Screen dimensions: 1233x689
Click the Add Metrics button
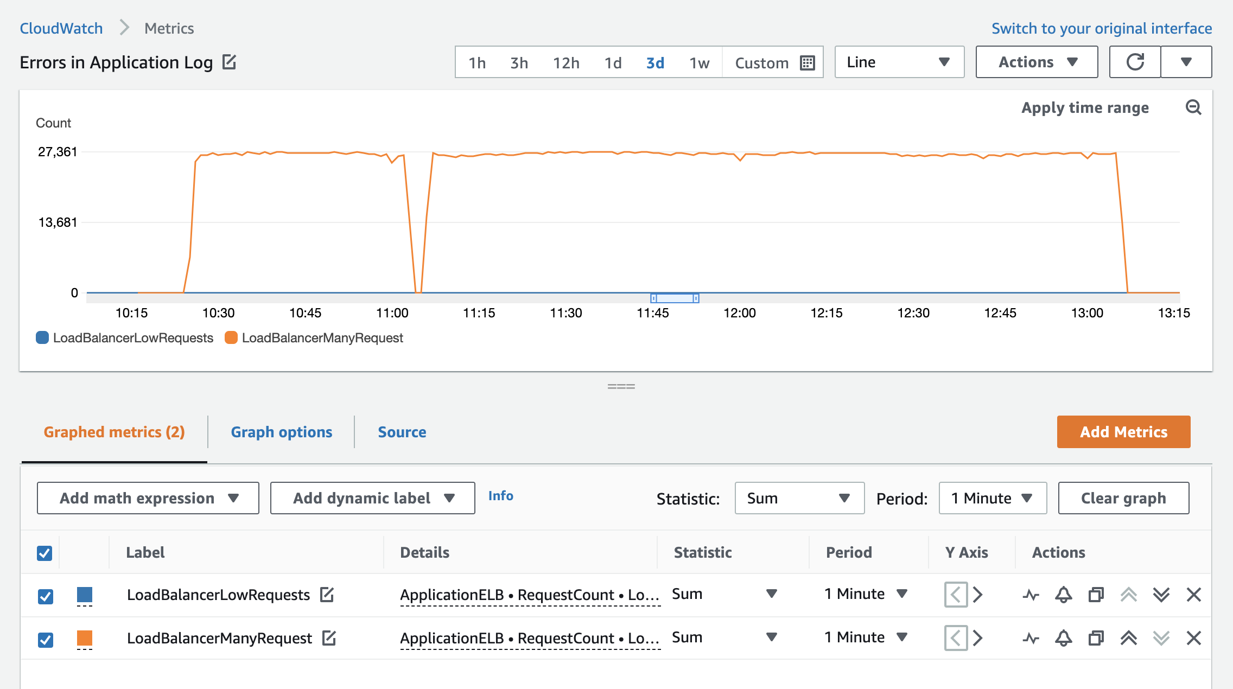(x=1123, y=432)
